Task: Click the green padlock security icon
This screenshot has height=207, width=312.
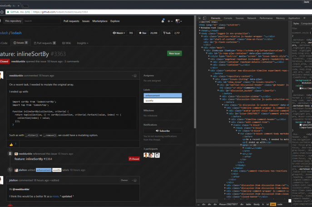Action: pos(8,12)
